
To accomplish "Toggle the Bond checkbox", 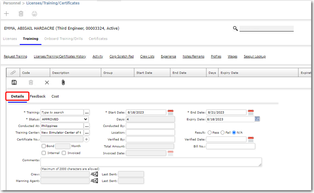I will 44,146.
